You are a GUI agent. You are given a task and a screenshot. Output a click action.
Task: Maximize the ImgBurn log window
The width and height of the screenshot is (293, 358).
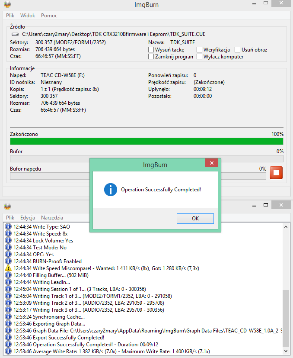pos(266,205)
